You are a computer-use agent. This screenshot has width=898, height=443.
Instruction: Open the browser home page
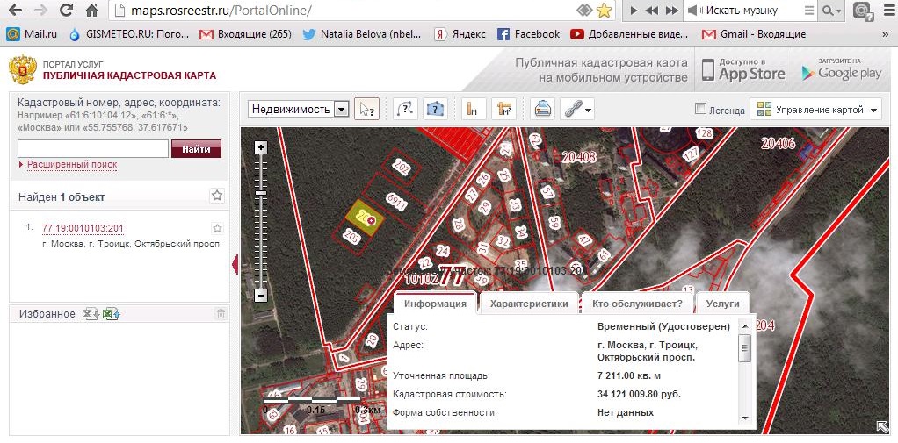tap(91, 11)
